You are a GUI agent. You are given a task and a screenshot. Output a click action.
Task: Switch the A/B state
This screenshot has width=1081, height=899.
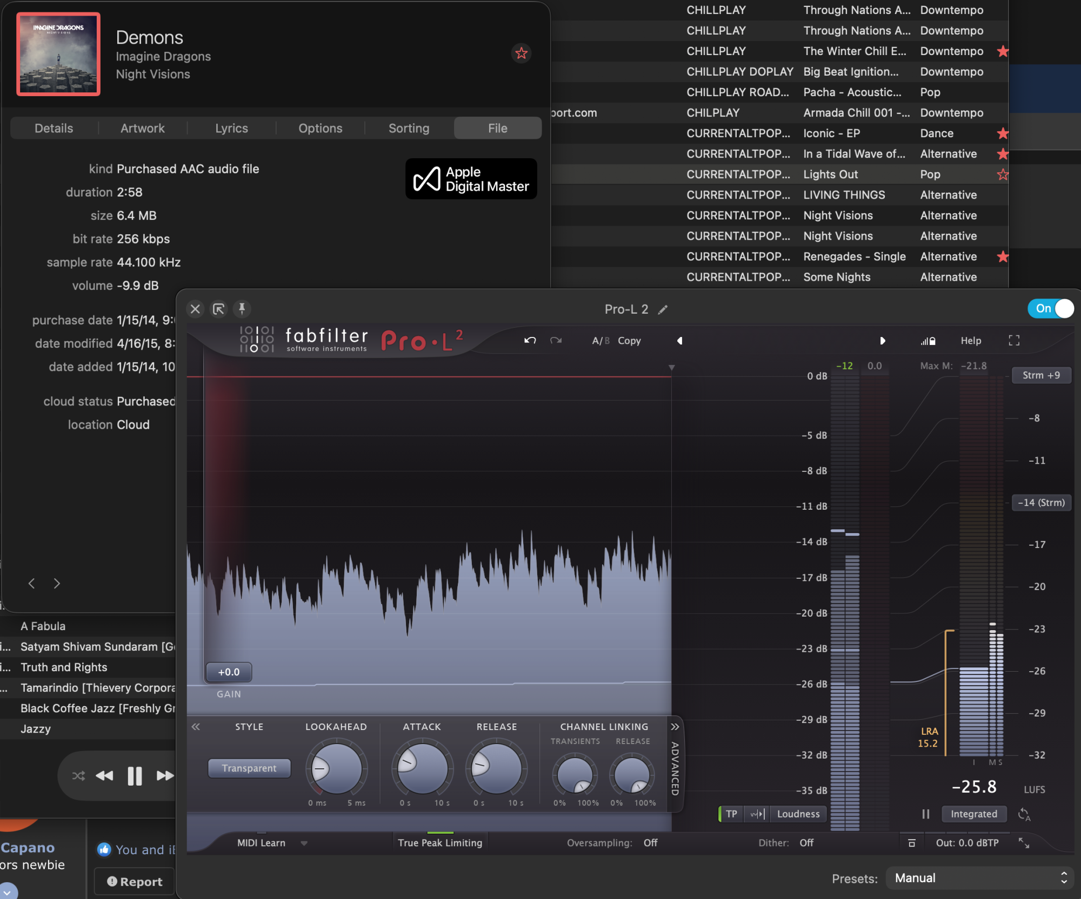tap(600, 341)
